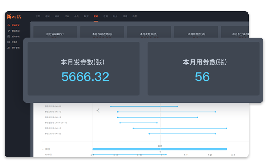Click the 营销概览 sidebar icon
267x165 pixels.
(9, 26)
